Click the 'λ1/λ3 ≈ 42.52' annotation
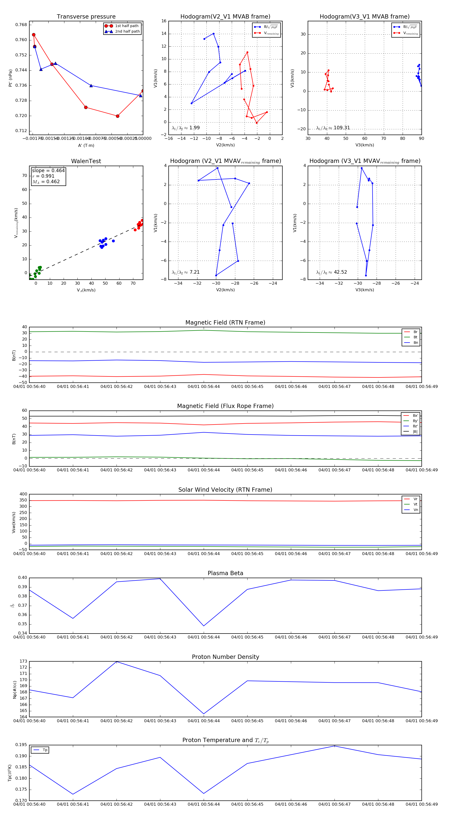Screen dimensions: 451x827 coord(331,272)
